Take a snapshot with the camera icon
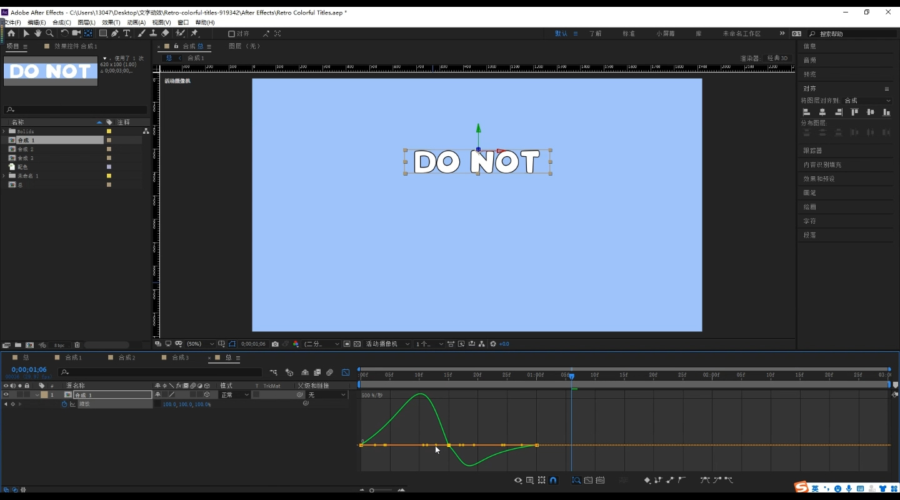This screenshot has width=900, height=500. coord(275,344)
